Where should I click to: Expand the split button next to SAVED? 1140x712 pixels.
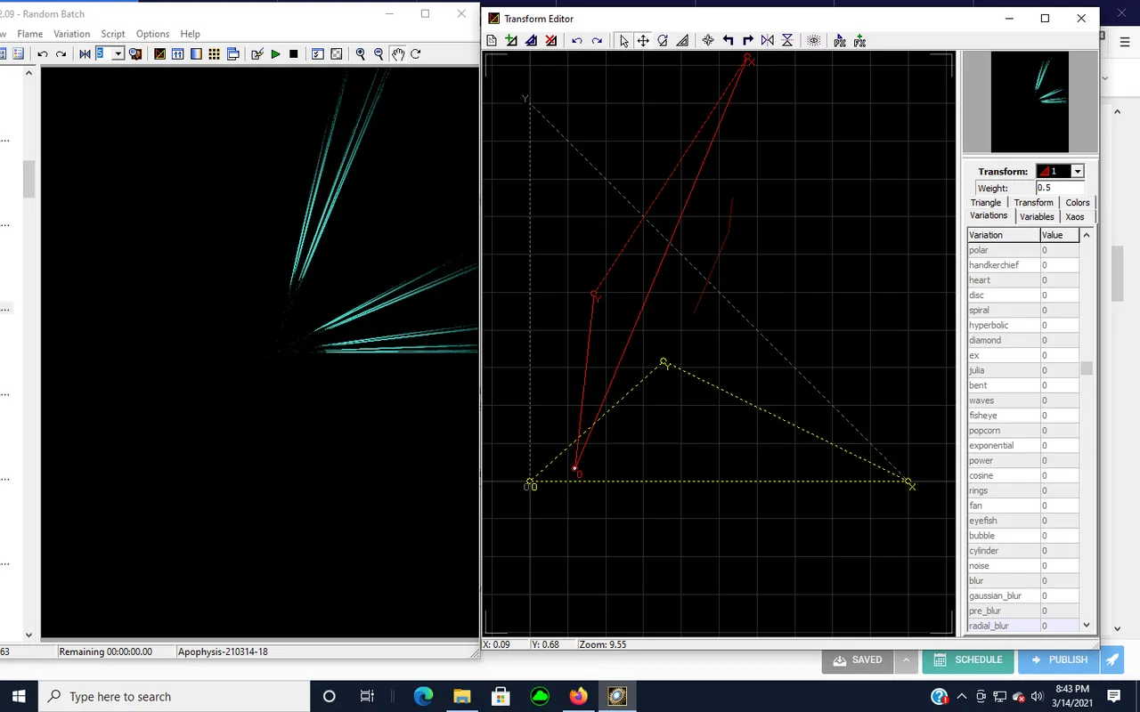point(906,660)
